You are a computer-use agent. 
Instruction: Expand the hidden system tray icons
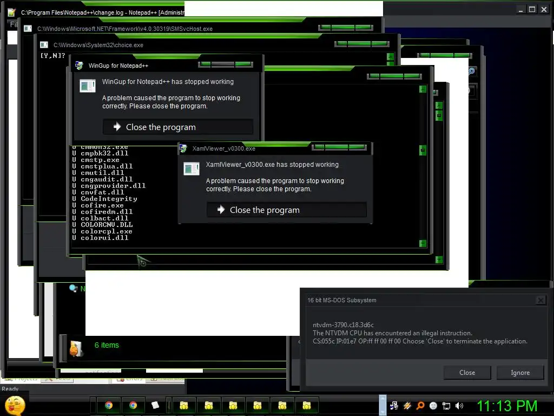click(x=382, y=405)
